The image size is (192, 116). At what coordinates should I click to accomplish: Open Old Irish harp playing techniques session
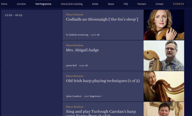tap(103, 81)
